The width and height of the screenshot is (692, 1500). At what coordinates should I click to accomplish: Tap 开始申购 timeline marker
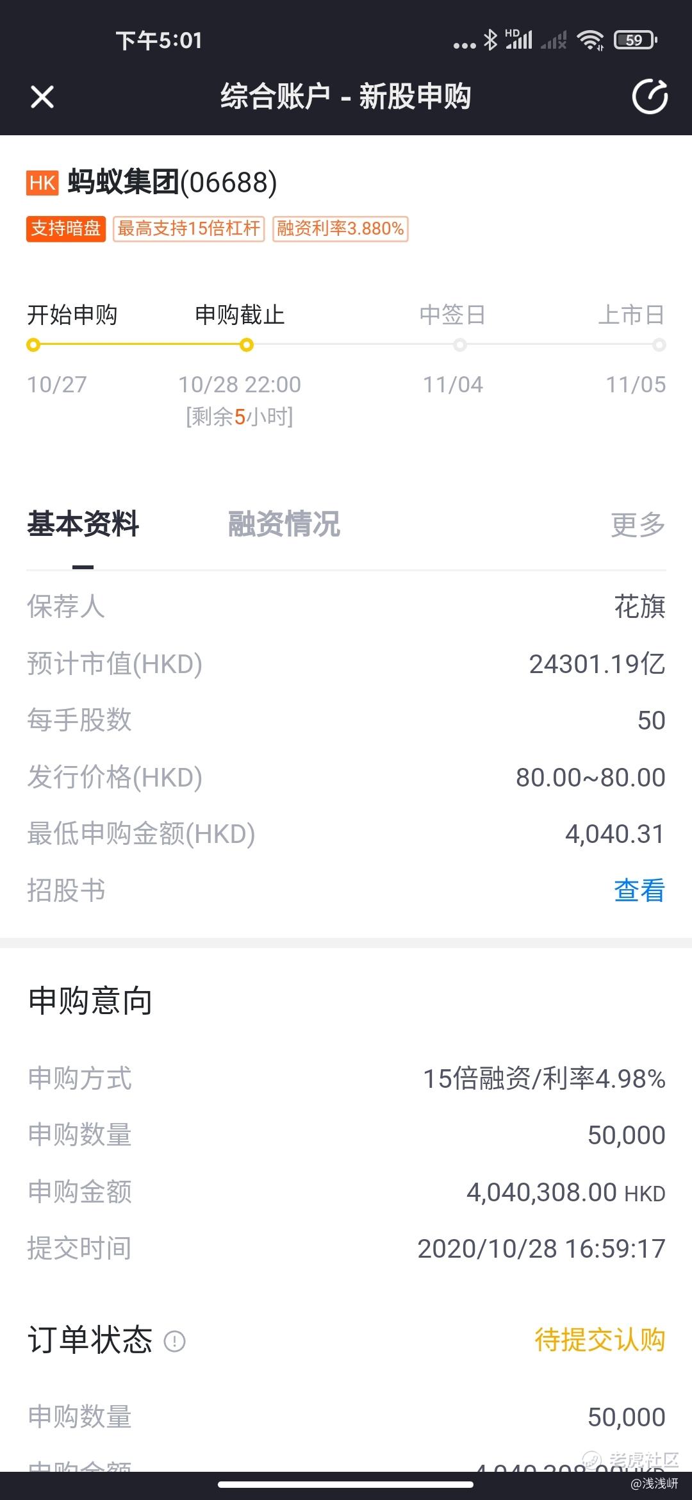click(x=33, y=346)
